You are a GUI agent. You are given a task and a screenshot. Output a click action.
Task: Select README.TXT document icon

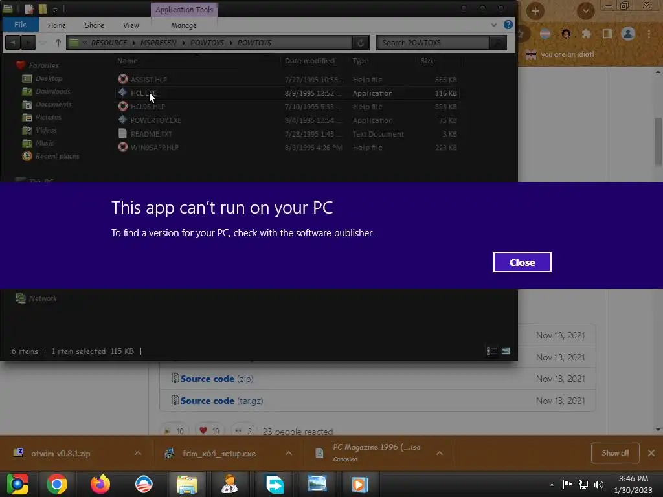click(x=122, y=133)
